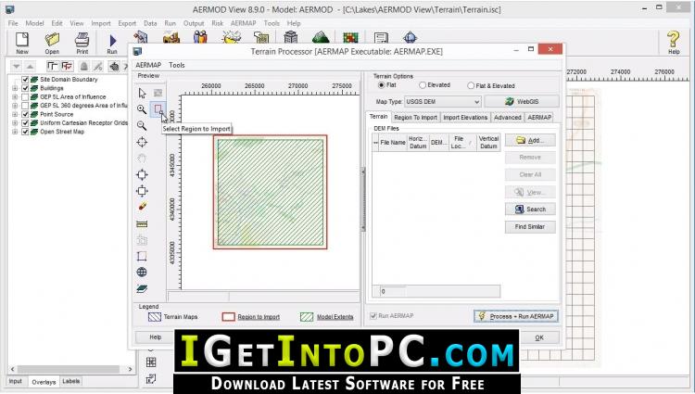
Task: Open the Map Type dropdown
Action: [x=442, y=101]
